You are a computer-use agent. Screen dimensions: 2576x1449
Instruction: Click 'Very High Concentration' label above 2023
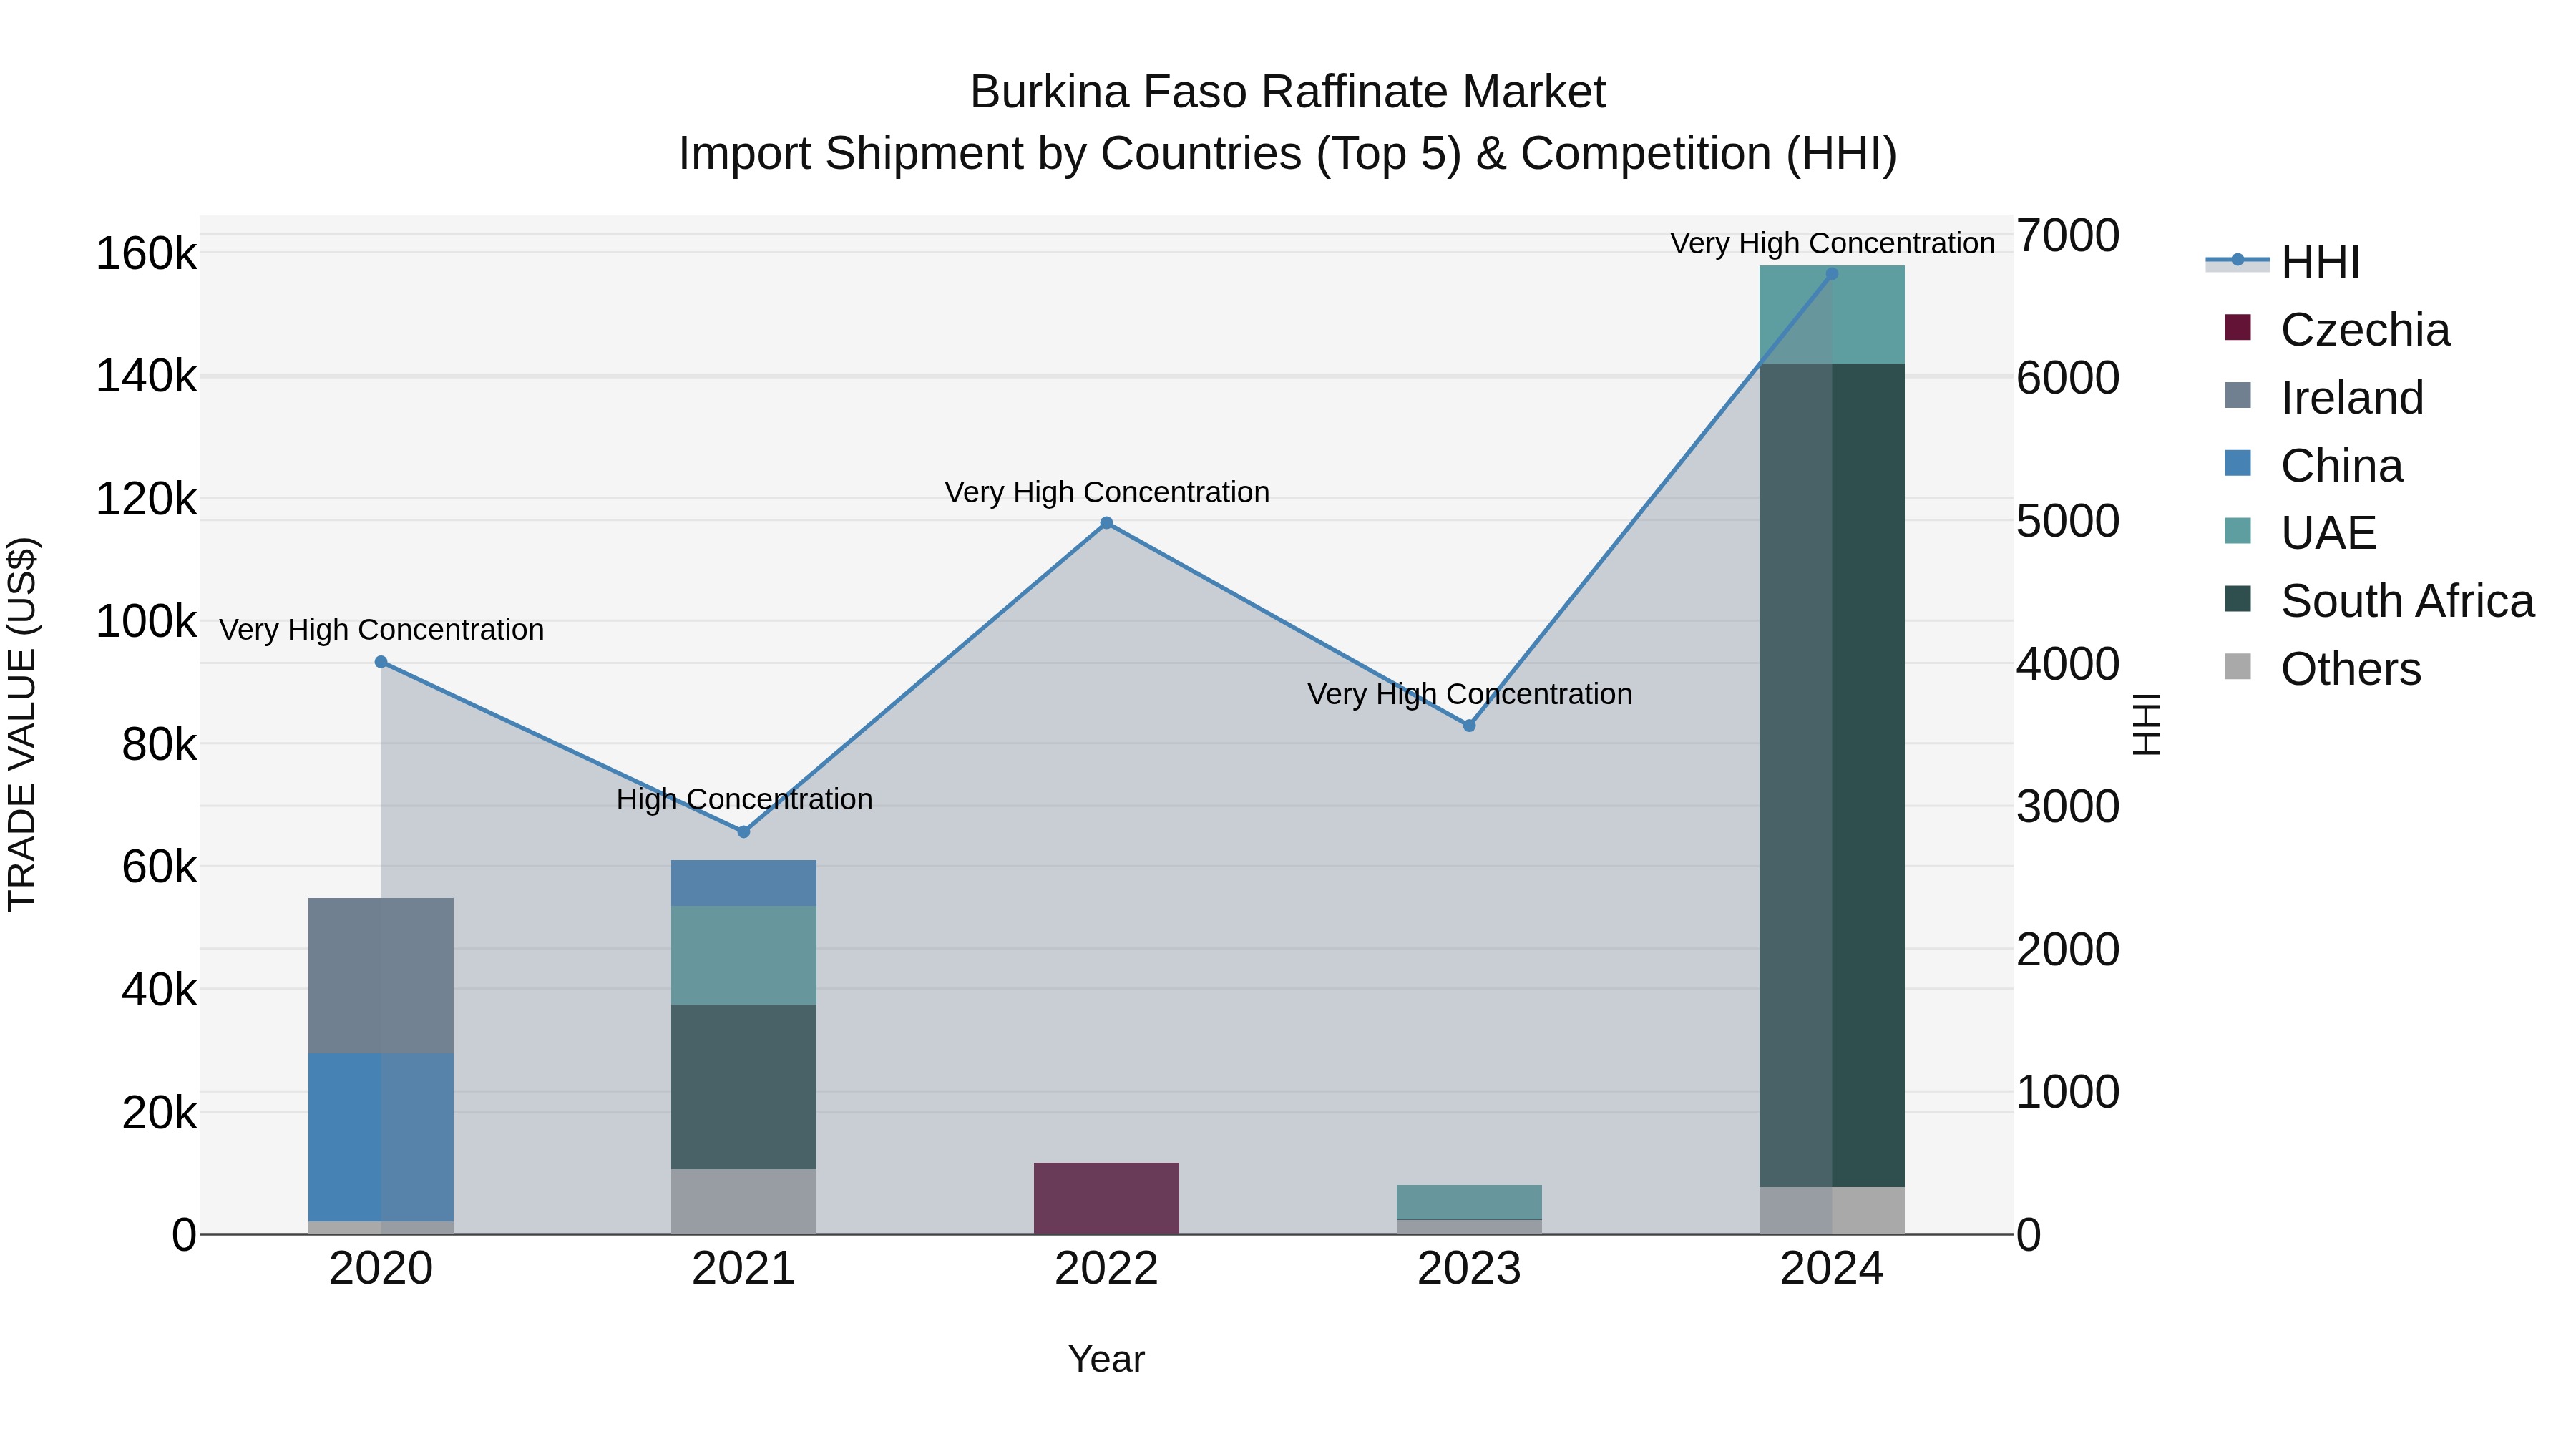tap(1469, 694)
